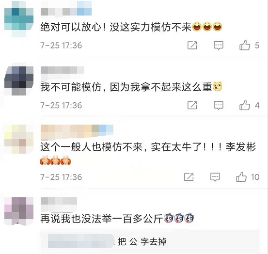Open the blurred replier name before 把公字去掉
Image resolution: width=268 pixels, height=254 pixels.
81,241
